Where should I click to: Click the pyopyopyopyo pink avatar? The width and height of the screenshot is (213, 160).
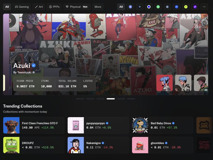coord(76,125)
